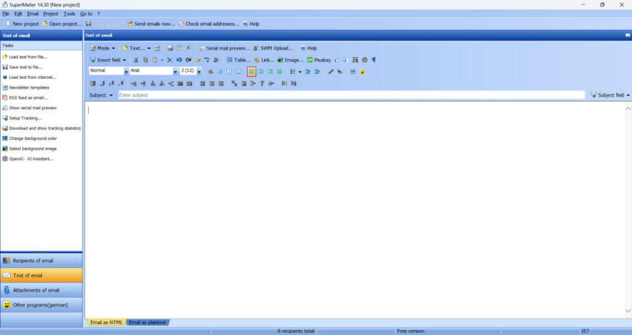
Task: Click inside the email body editor
Action: coord(355,209)
